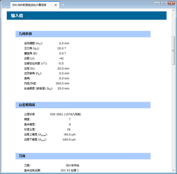Click the DIN 3961 tolerance standard value

click(x=65, y=114)
